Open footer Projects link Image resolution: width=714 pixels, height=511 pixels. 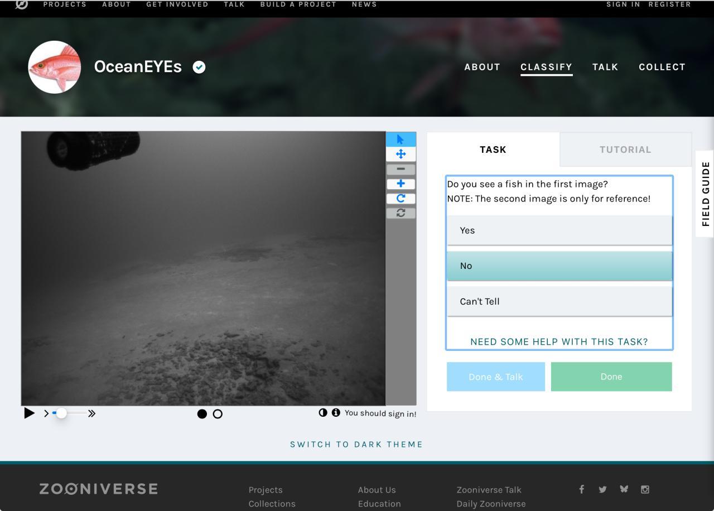point(266,490)
